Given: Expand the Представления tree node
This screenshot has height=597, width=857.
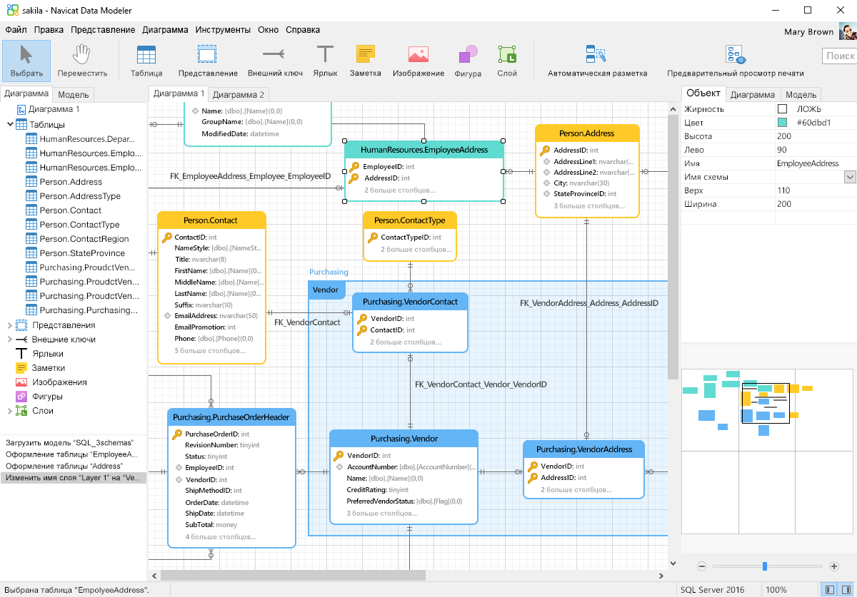Looking at the screenshot, I should click(x=9, y=325).
